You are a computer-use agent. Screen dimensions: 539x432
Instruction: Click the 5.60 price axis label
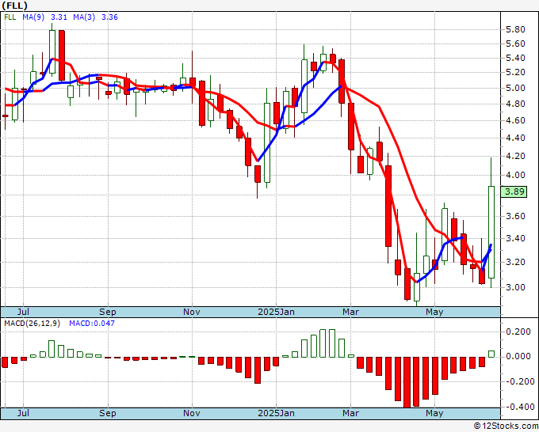pos(516,44)
